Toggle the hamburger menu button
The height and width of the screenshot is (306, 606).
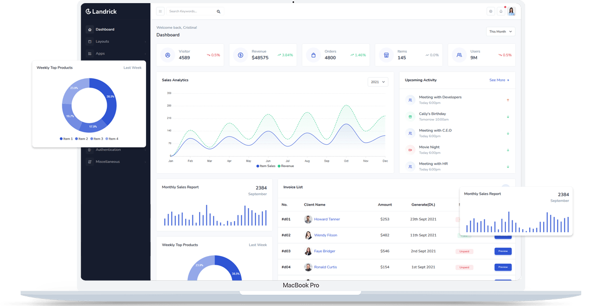pos(160,11)
